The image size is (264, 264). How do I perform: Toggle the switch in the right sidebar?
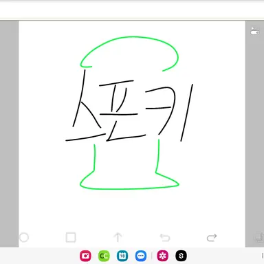pyautogui.click(x=255, y=32)
